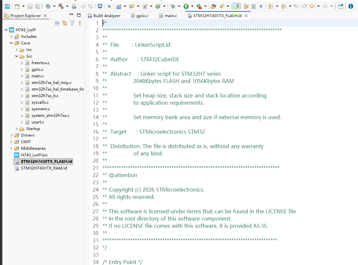This screenshot has height=265, width=358.
Task: Switch to the gpio.c editor tab
Action: click(140, 15)
